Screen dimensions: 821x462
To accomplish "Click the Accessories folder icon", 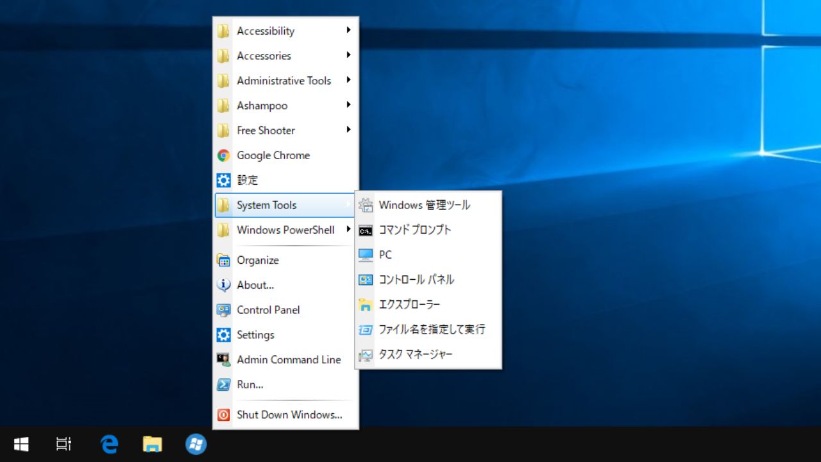I will pyautogui.click(x=223, y=56).
